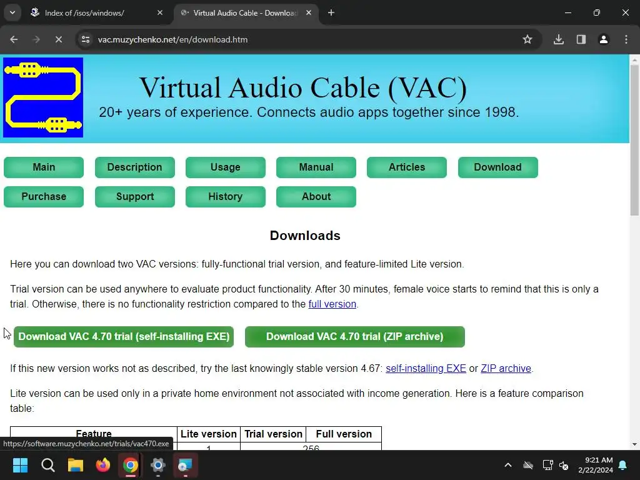Click the VAC cable logo image
The image size is (640, 480).
43,97
